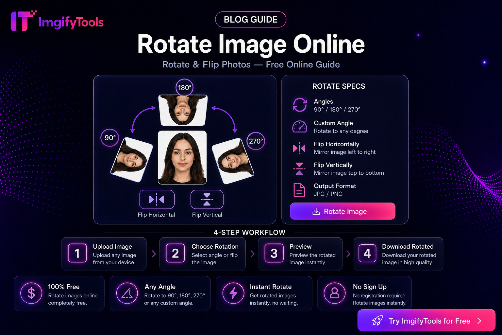The width and height of the screenshot is (502, 335).
Task: Click the "Mirror image top to bottom" text
Action: [349, 173]
